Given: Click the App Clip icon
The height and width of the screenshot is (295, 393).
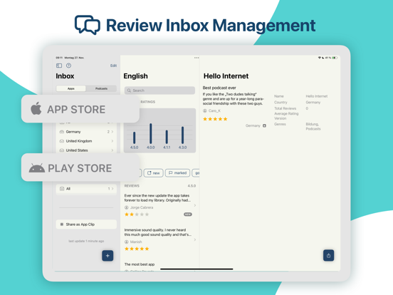Looking at the screenshot, I should (62, 224).
